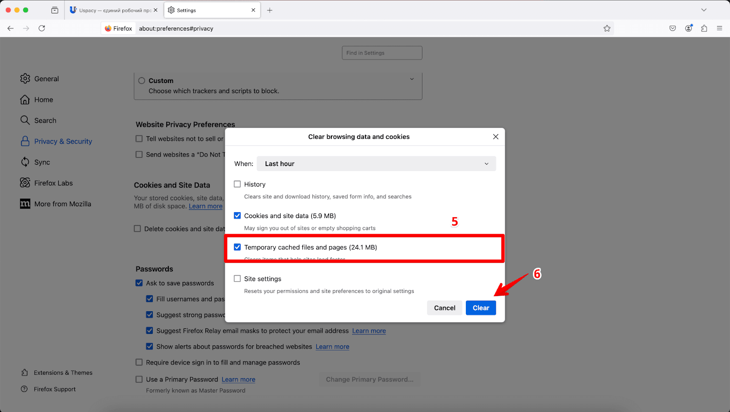The image size is (730, 412).
Task: Open the list all tabs dropdown
Action: 704,10
